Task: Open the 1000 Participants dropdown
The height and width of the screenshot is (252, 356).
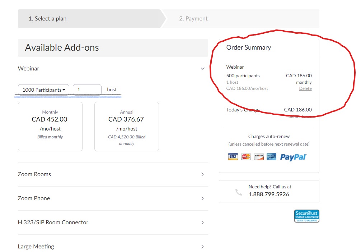Action: (43, 90)
